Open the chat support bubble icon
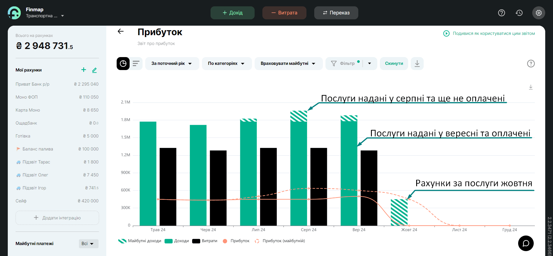The image size is (553, 256). pos(526,243)
